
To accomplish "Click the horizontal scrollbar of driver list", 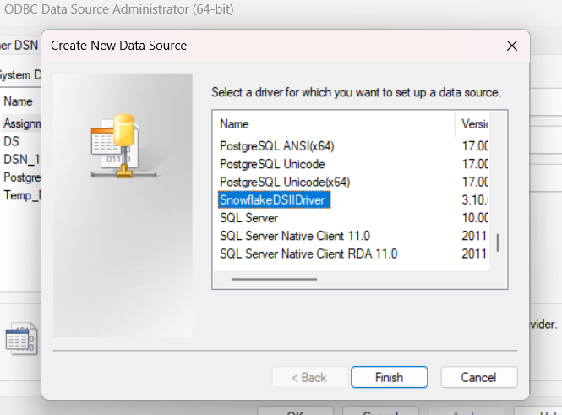I will 274,279.
